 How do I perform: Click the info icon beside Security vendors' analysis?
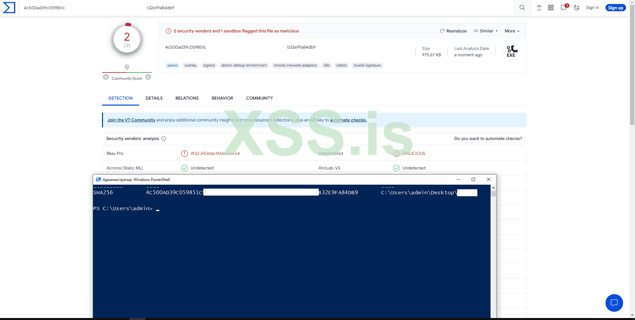(164, 139)
